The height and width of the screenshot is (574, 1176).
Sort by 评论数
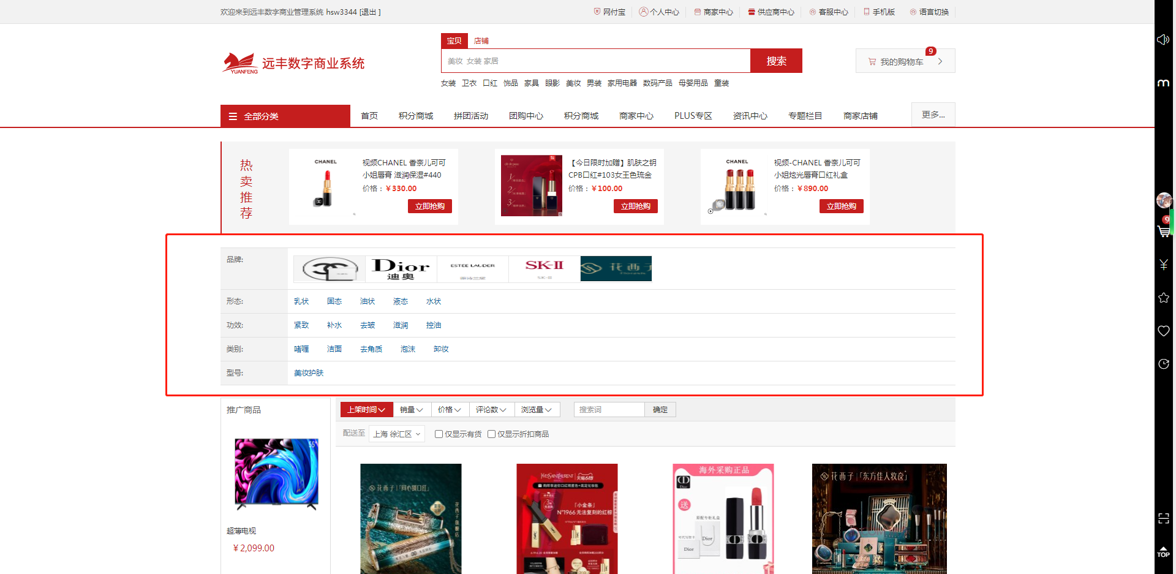(x=491, y=410)
